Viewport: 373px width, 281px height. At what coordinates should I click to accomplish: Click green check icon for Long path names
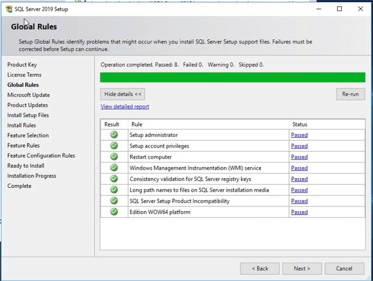tap(114, 189)
